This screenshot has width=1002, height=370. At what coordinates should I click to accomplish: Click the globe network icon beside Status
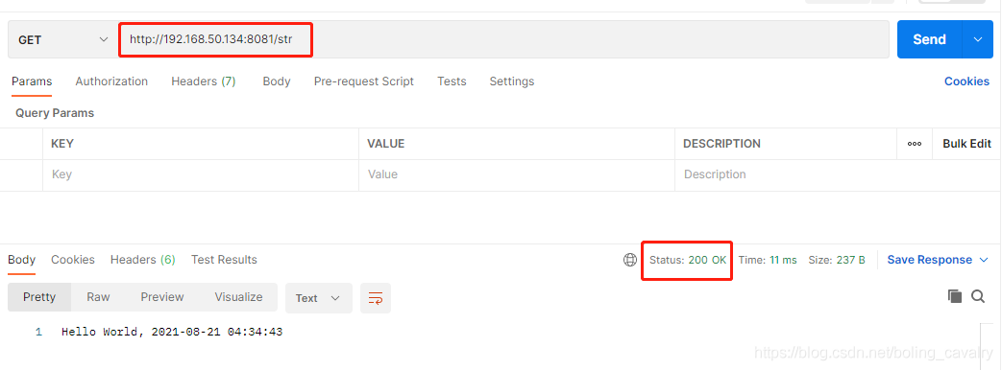[630, 260]
